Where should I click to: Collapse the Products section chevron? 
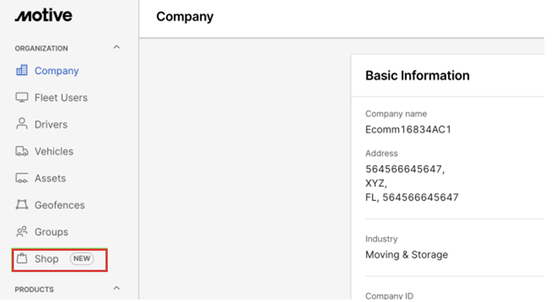coord(116,288)
